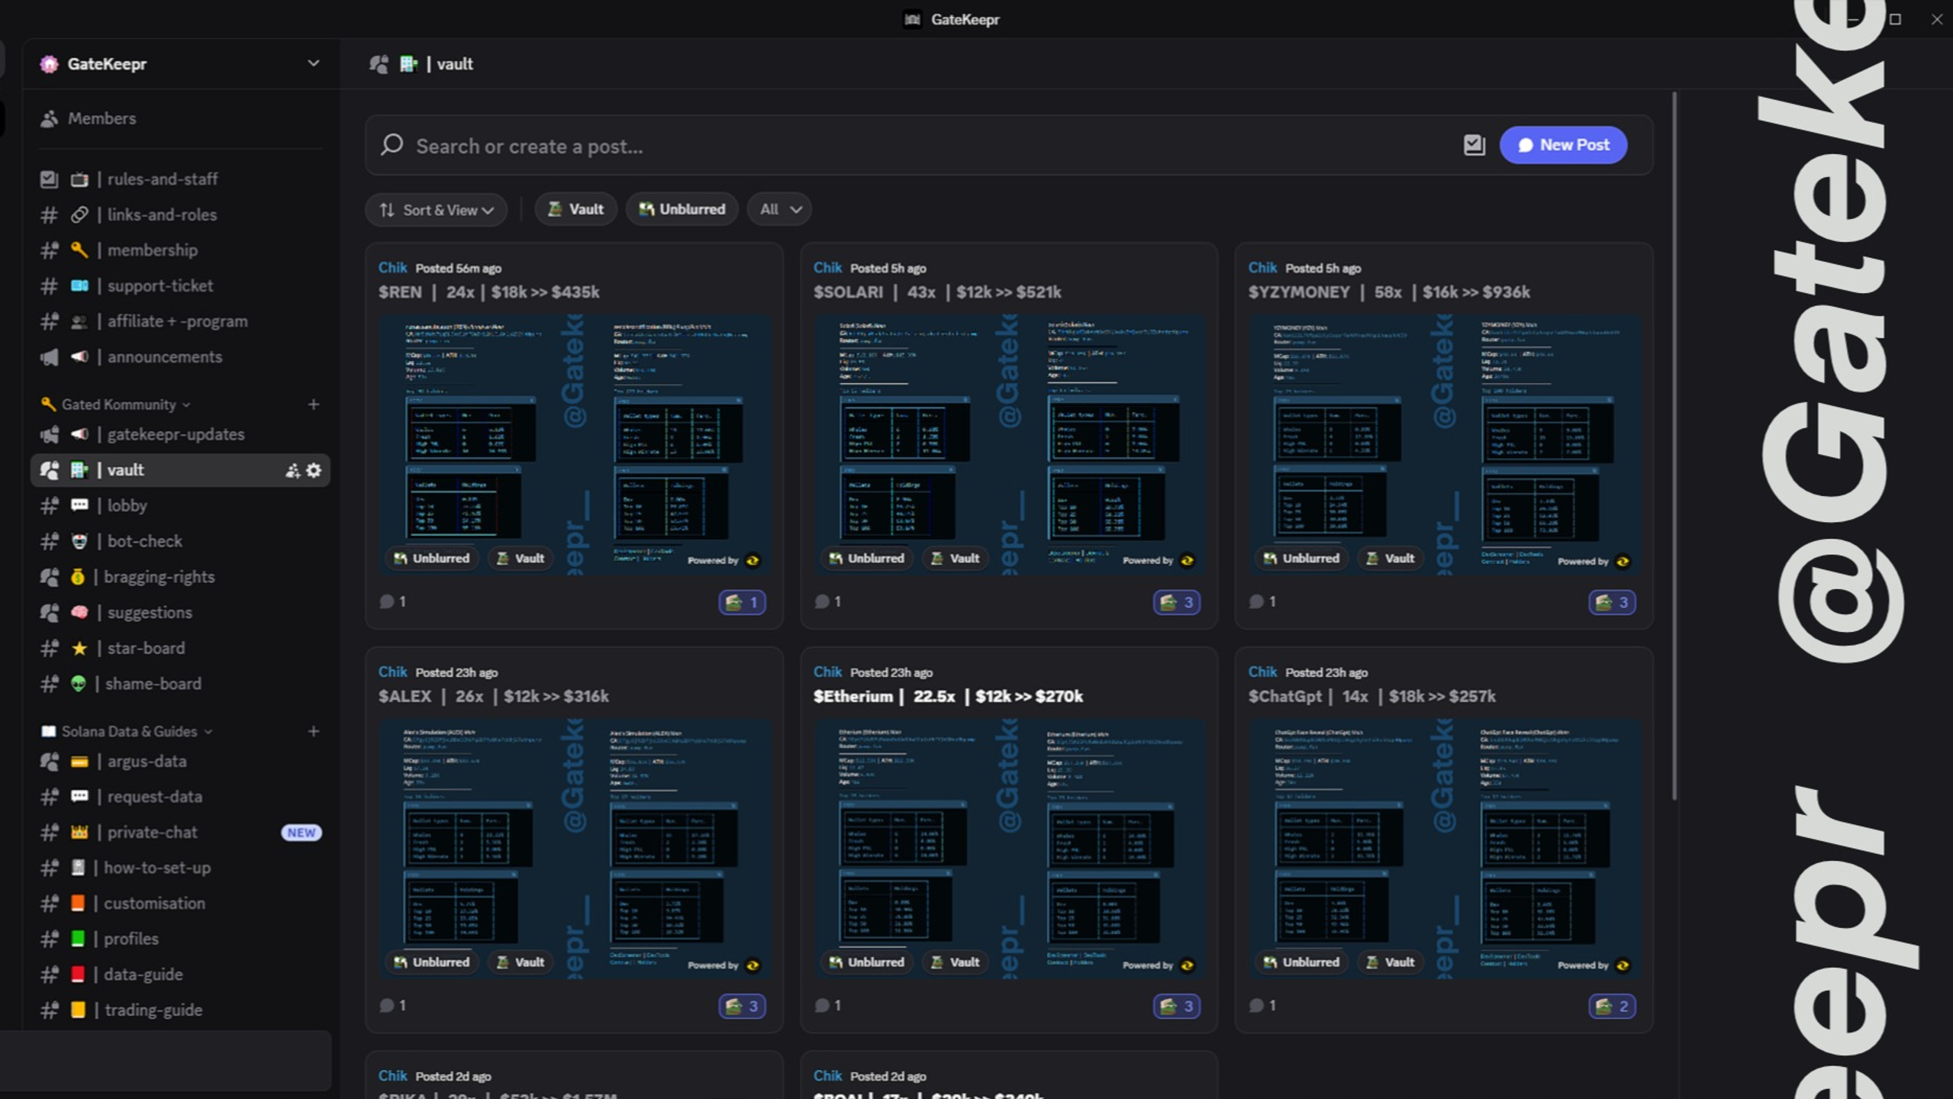The height and width of the screenshot is (1099, 1953).
Task: Toggle the reaction on the $SOLARI post
Action: (1176, 603)
